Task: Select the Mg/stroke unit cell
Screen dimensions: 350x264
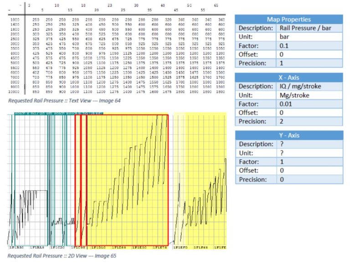Action: coord(309,95)
